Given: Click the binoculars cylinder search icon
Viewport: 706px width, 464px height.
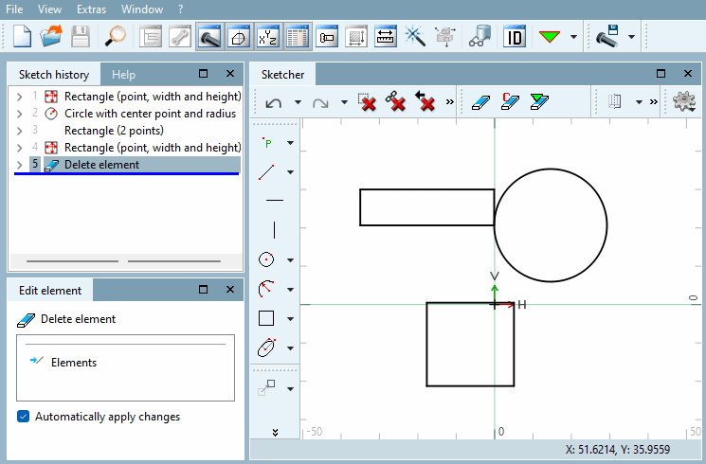Looking at the screenshot, I should click(x=480, y=36).
